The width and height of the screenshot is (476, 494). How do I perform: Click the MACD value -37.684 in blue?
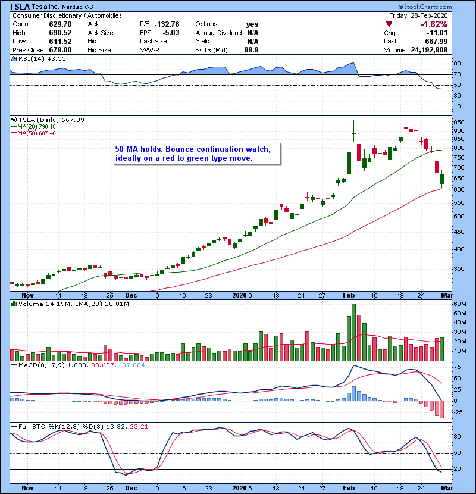pyautogui.click(x=132, y=365)
